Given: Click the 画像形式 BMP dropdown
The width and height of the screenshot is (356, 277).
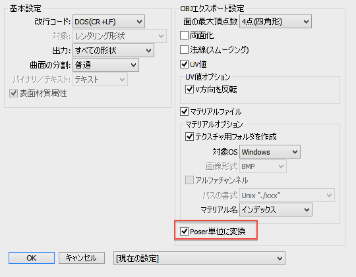Looking at the screenshot, I should (263, 166).
